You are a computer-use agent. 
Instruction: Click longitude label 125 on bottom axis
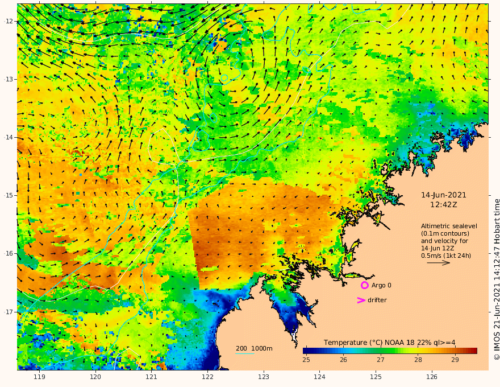[376, 377]
